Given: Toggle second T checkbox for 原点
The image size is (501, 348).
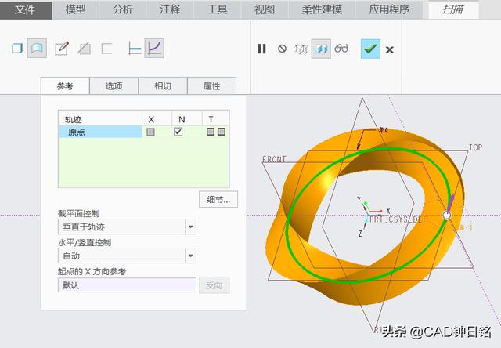Looking at the screenshot, I should tap(222, 132).
